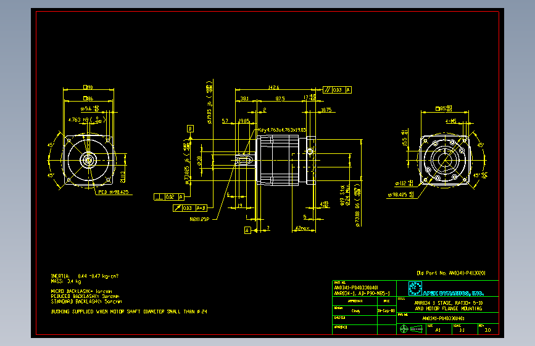The image size is (535, 346).
Task: Select the 10.75 dimension text
Action: pos(326,110)
